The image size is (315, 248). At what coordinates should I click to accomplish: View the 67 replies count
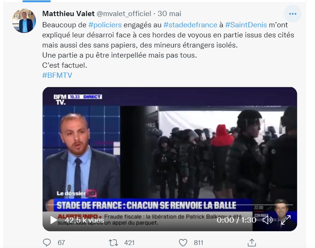[61, 242]
